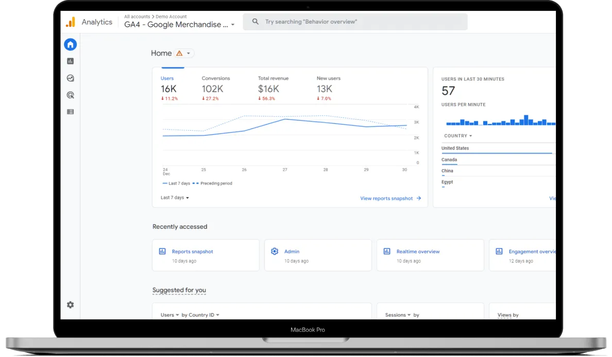Open the Explore sidebar icon
This screenshot has width=612, height=357.
pyautogui.click(x=70, y=78)
